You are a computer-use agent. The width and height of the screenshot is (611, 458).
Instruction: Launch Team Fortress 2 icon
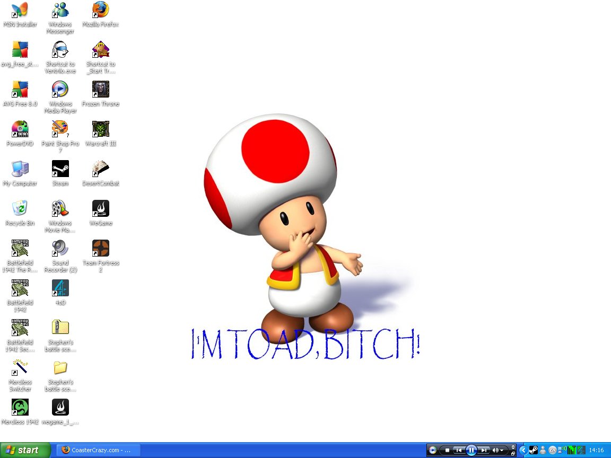point(101,256)
